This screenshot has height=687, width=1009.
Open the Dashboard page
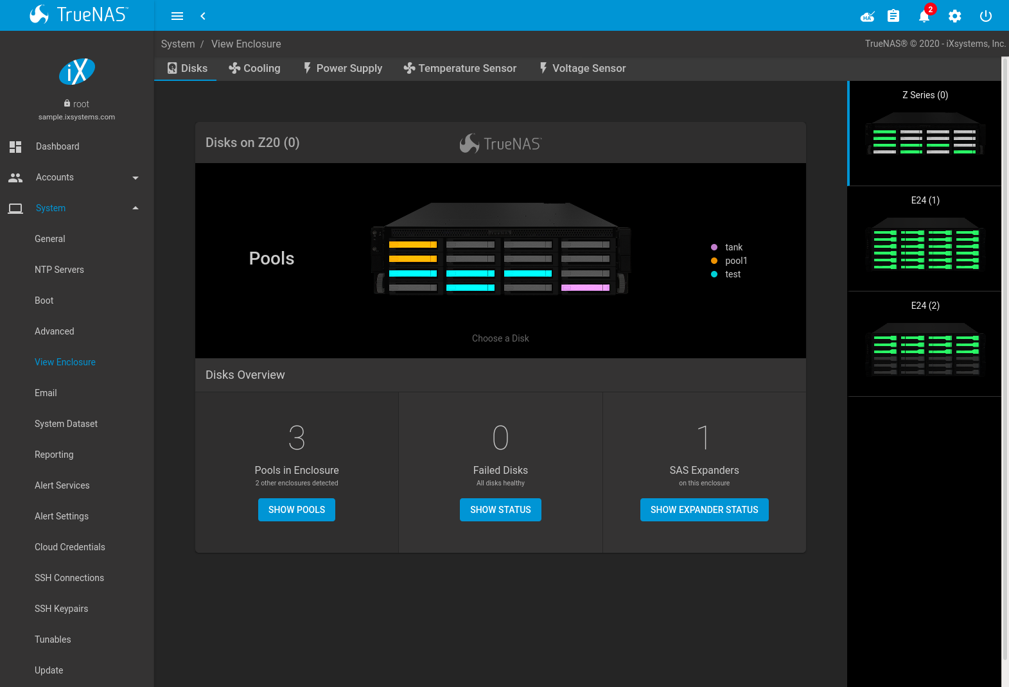pos(77,146)
